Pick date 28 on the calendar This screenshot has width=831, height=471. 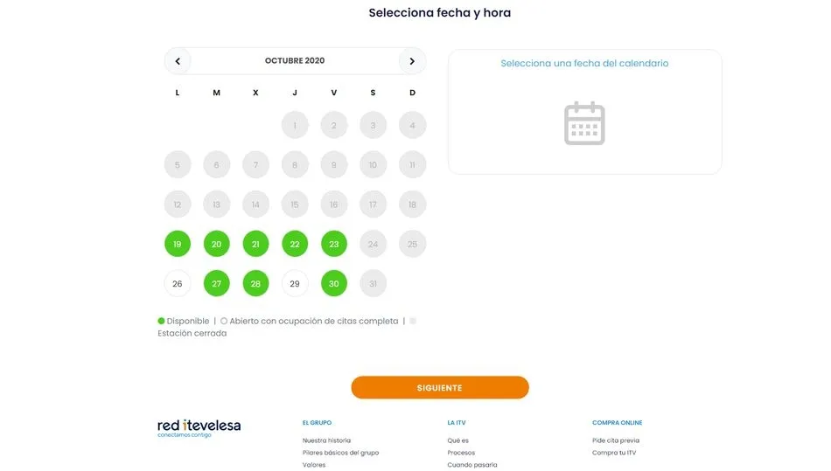click(x=255, y=284)
